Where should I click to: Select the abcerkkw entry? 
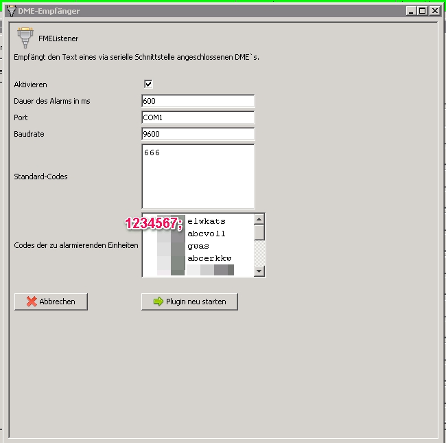tap(209, 258)
